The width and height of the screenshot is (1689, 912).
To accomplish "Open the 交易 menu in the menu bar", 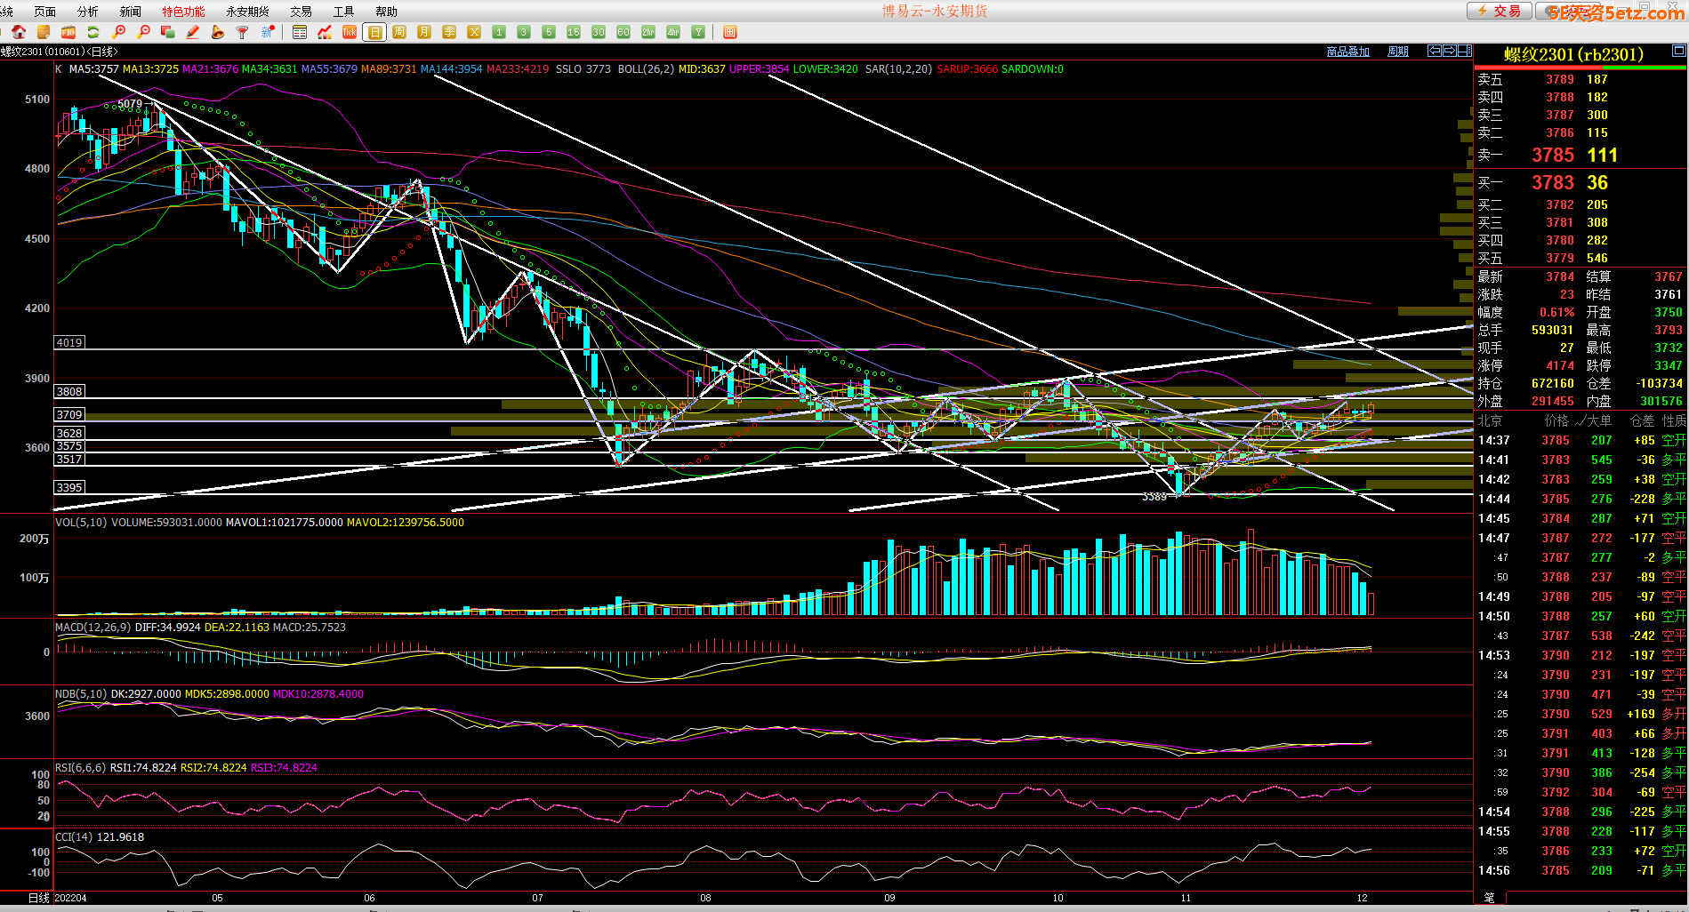I will 301,12.
